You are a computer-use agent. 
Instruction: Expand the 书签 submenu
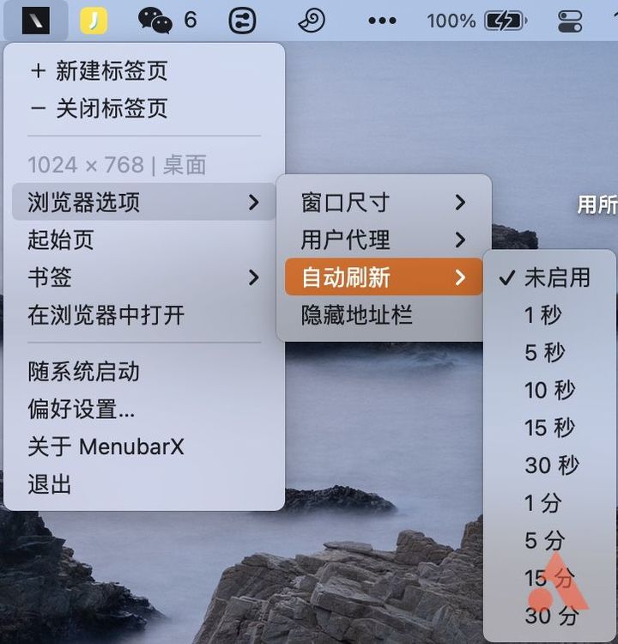point(143,277)
